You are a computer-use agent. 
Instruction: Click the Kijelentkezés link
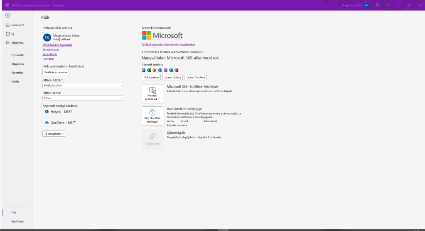click(x=50, y=54)
